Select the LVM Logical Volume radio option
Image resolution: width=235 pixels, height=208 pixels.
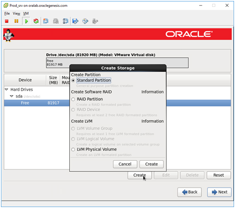pyautogui.click(x=73, y=139)
